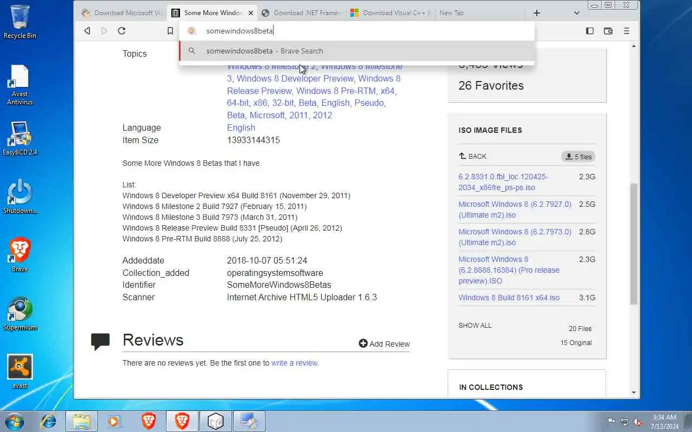Click the scrollbar down arrow

pyautogui.click(x=634, y=393)
